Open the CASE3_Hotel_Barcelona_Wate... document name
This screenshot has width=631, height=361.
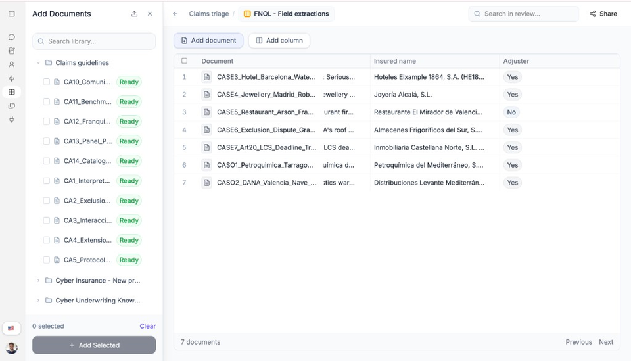coord(266,77)
